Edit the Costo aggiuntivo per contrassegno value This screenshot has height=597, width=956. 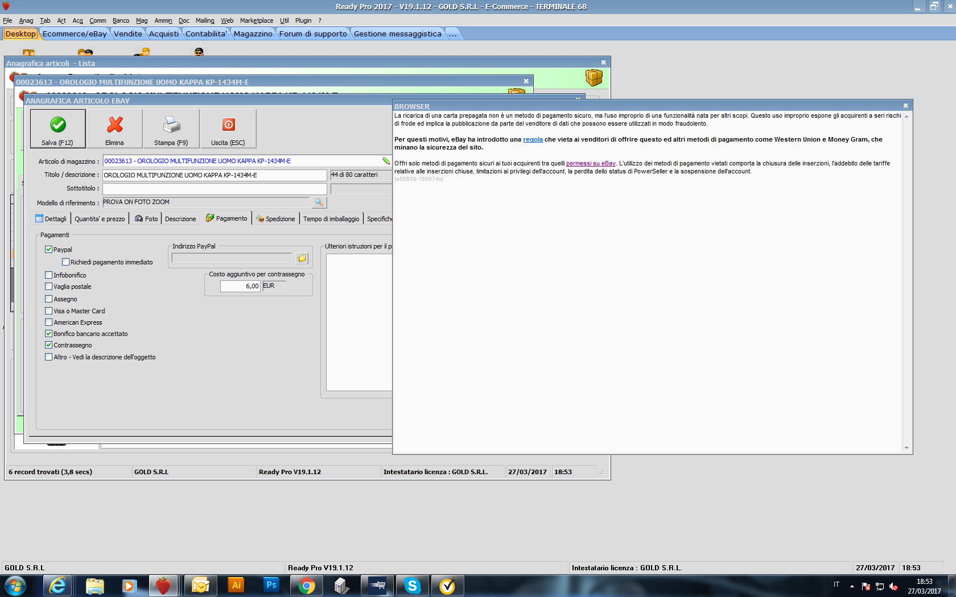click(241, 286)
